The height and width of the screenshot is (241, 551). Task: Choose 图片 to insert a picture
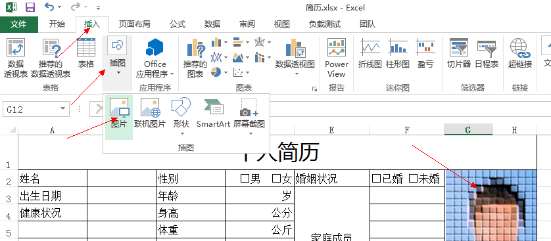click(119, 117)
